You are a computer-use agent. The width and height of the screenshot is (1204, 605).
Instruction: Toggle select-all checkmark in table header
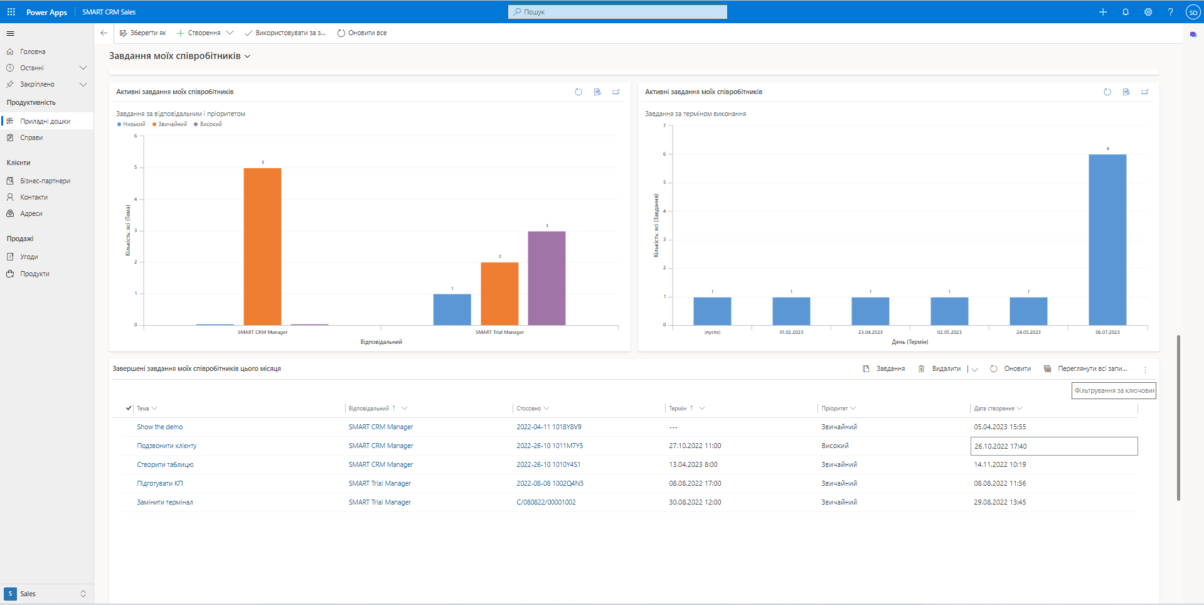pyautogui.click(x=129, y=409)
